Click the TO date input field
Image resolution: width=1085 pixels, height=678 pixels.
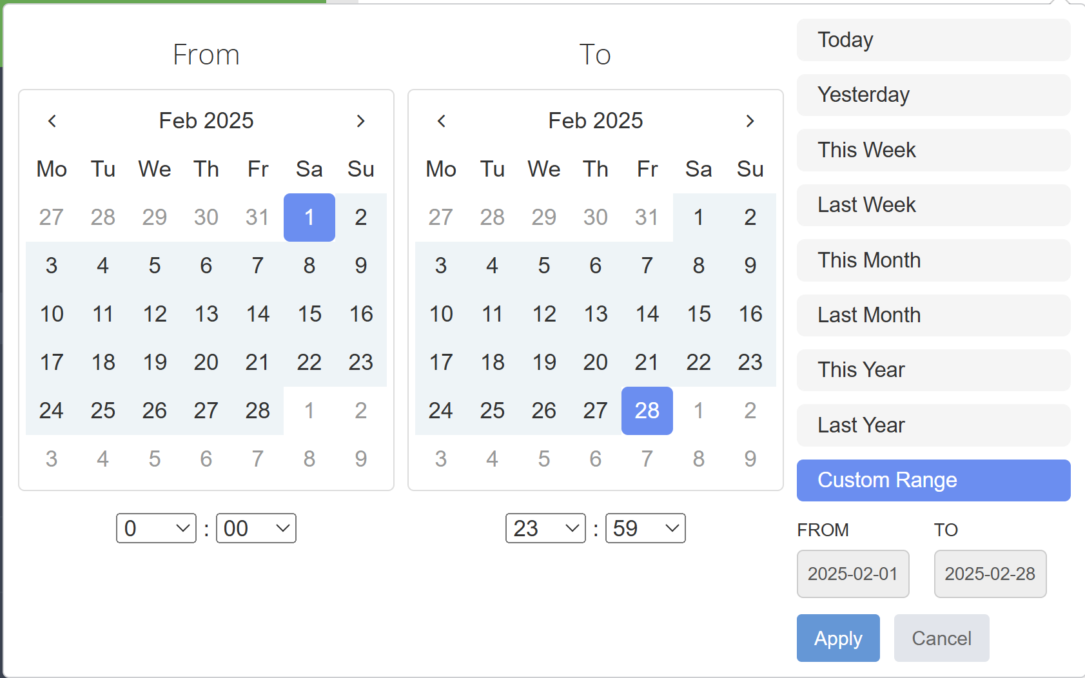click(990, 574)
